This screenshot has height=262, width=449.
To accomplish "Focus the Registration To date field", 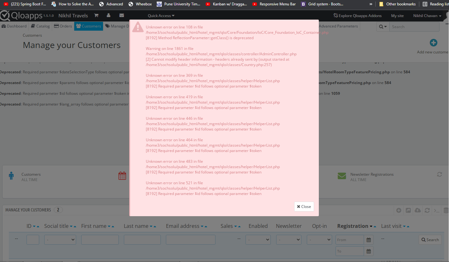I will pos(350,251).
